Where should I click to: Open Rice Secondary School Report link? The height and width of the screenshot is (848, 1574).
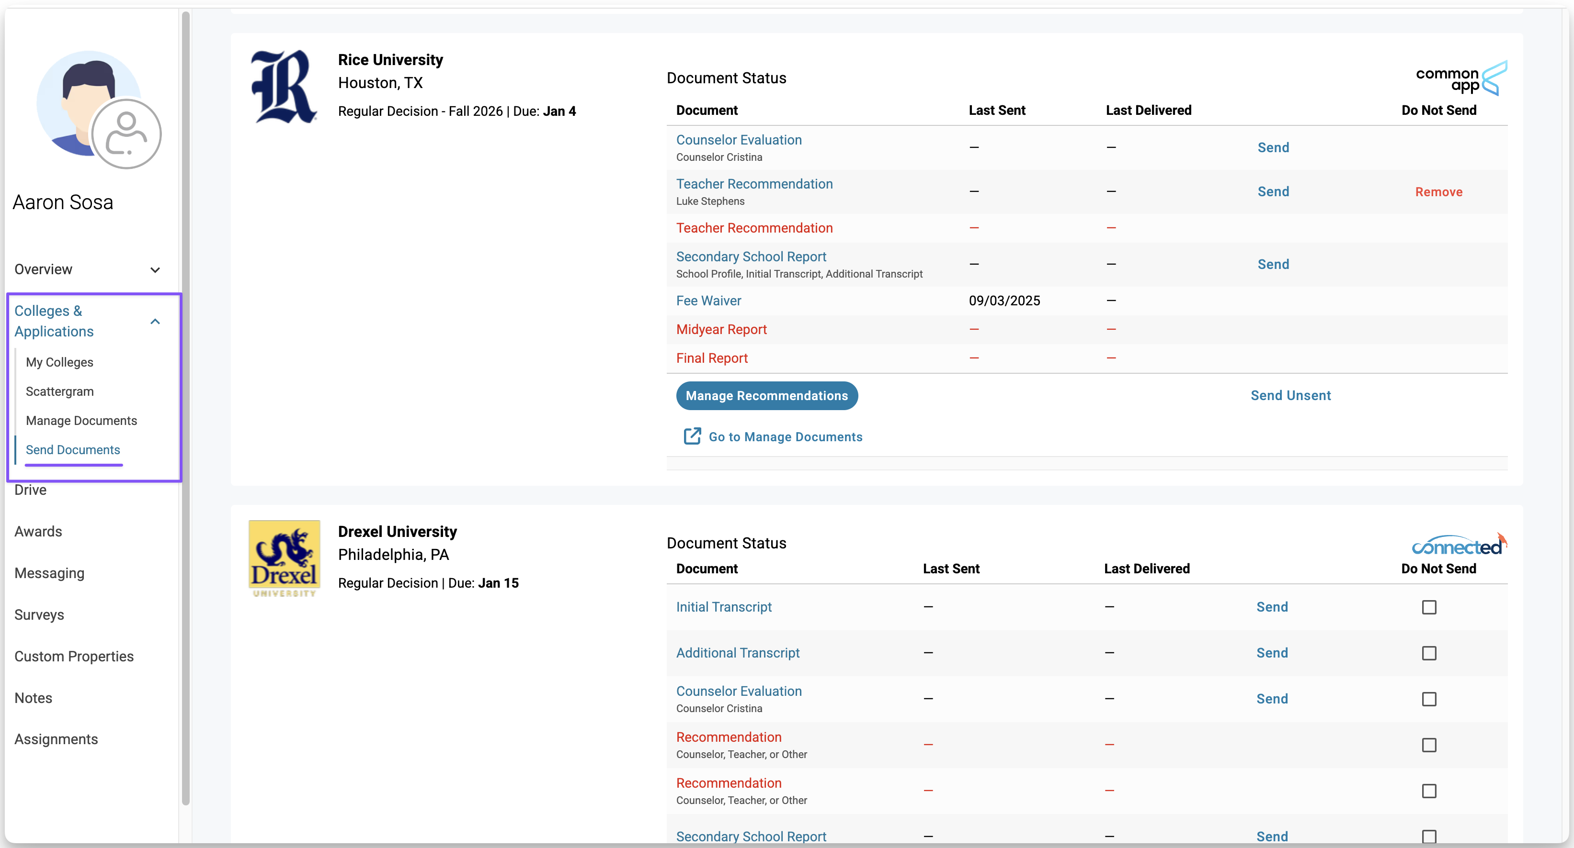pyautogui.click(x=751, y=257)
